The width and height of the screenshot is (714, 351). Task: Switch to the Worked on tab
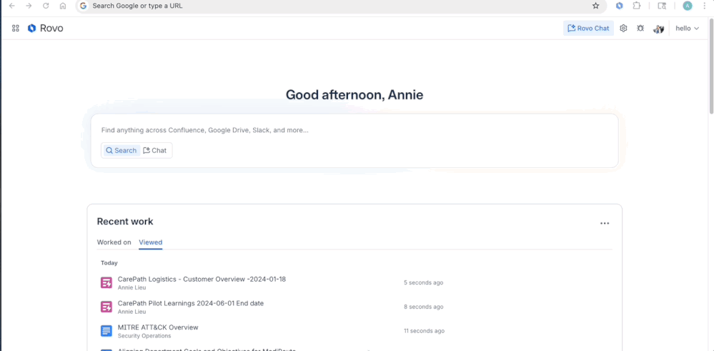[x=114, y=242]
